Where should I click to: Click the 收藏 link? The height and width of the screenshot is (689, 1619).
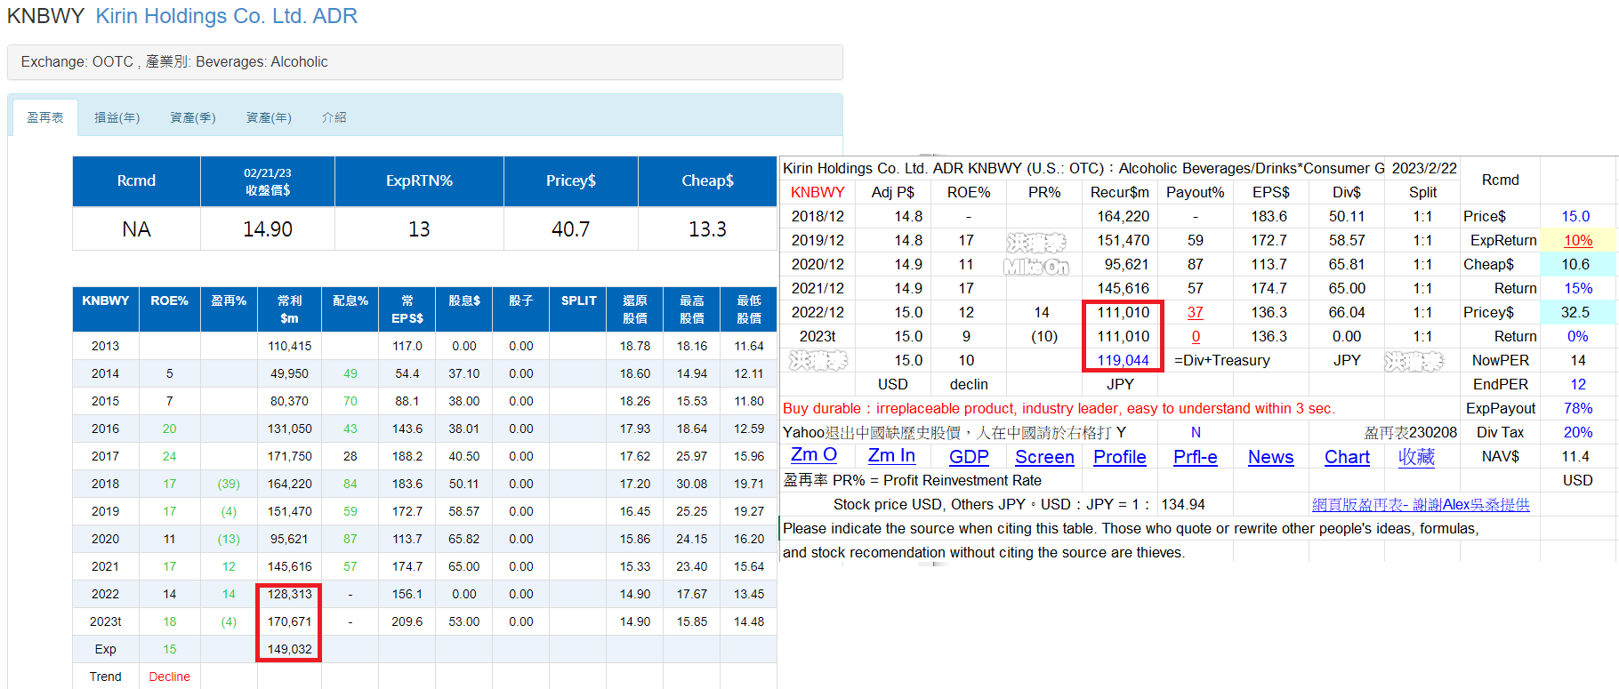(1416, 456)
